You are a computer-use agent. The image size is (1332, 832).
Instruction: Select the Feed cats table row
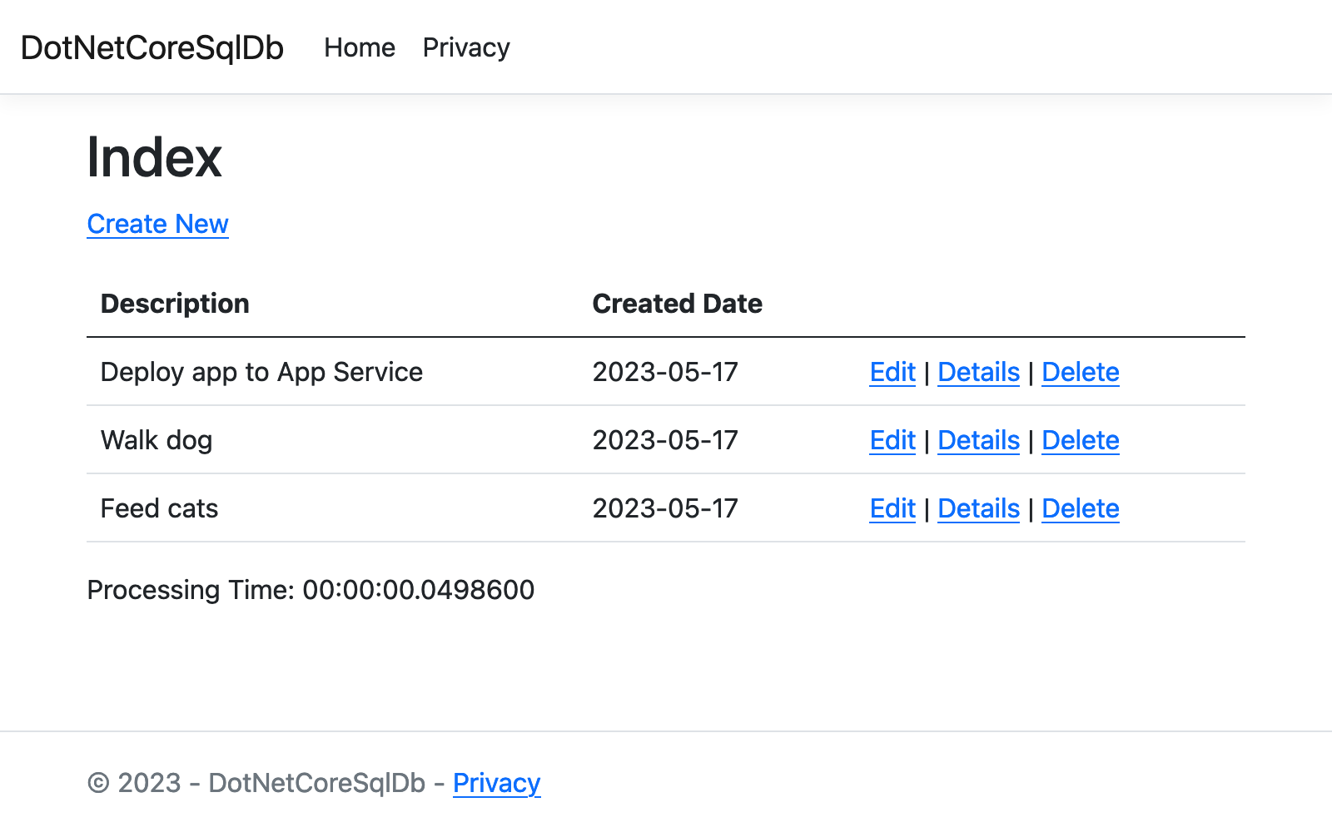(159, 508)
